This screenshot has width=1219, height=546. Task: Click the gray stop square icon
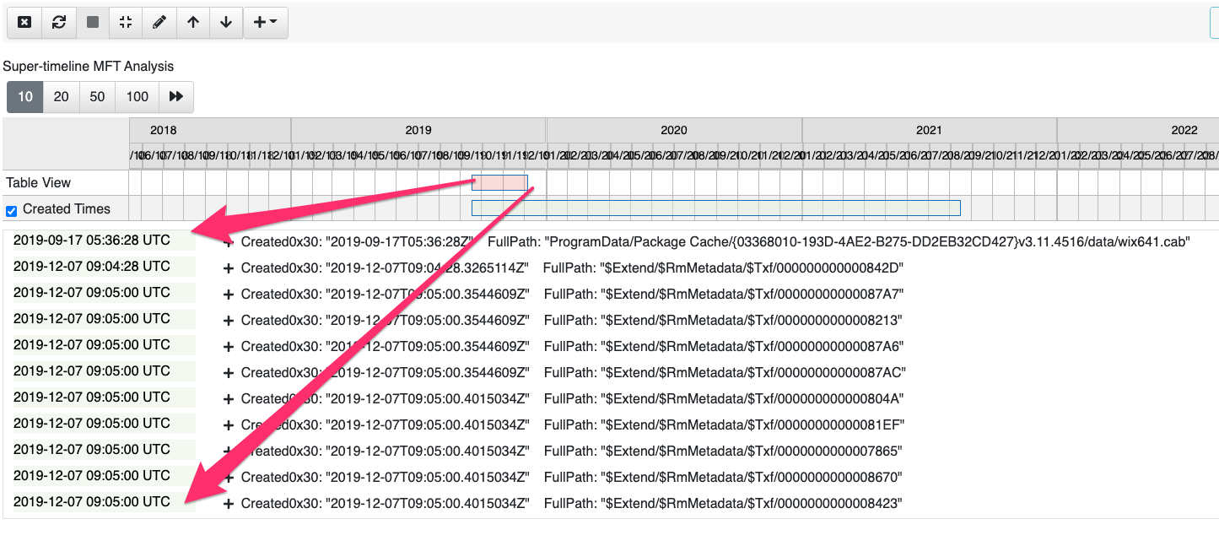click(91, 22)
